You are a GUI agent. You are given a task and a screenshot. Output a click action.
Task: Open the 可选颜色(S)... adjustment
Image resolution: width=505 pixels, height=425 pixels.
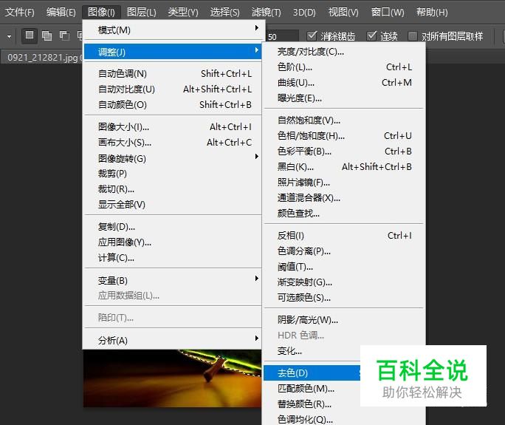point(343,297)
